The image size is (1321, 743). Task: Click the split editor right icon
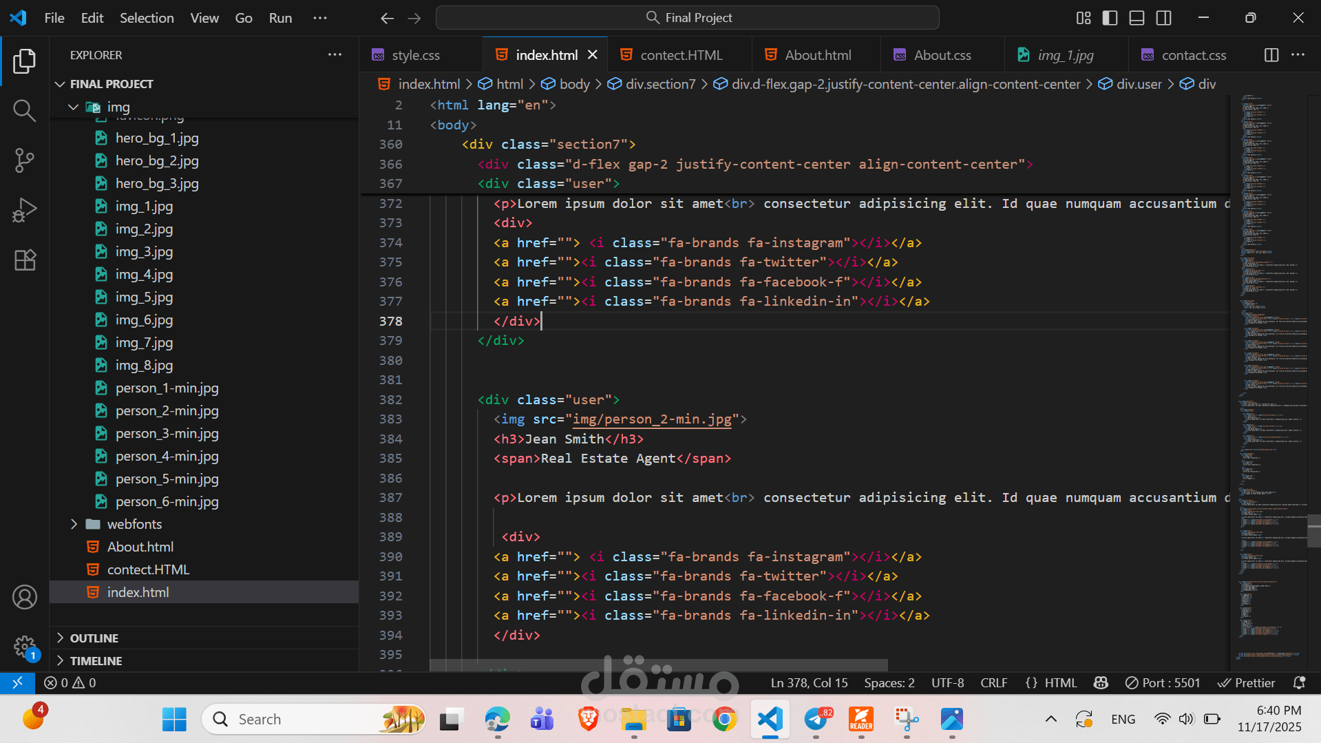click(1271, 55)
